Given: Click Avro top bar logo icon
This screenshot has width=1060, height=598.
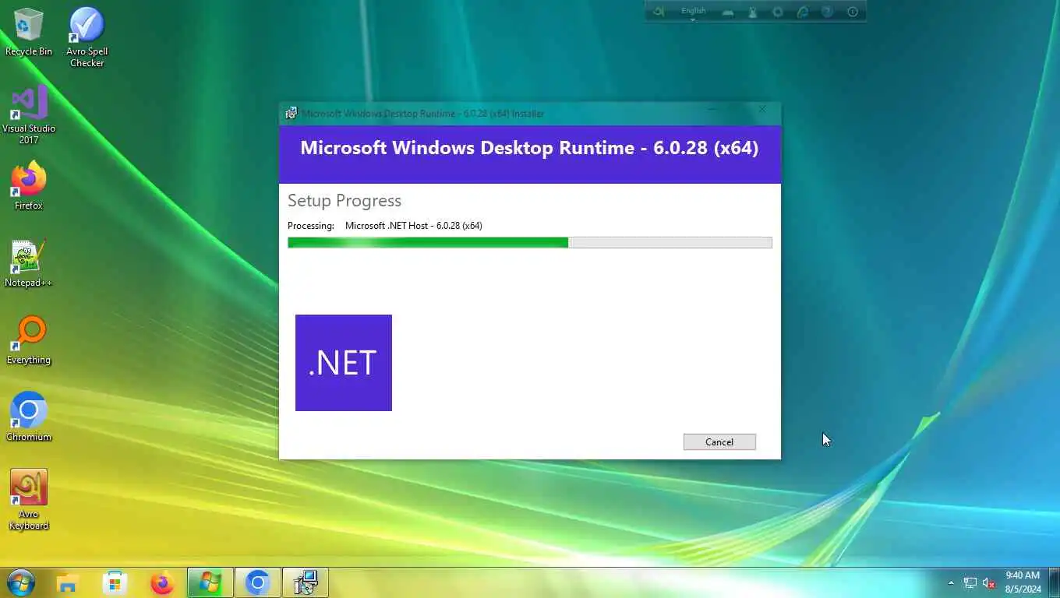Looking at the screenshot, I should pos(659,12).
